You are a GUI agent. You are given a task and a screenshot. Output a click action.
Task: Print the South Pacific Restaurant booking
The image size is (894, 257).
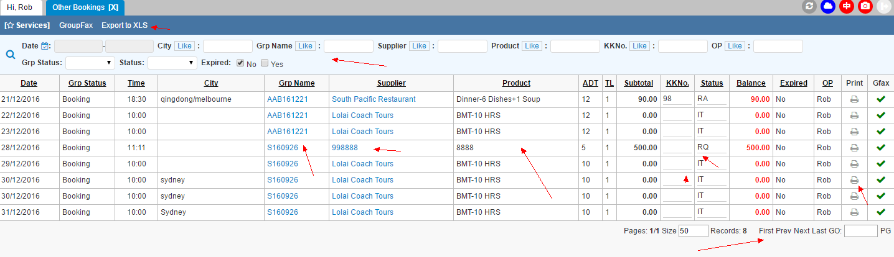click(x=855, y=99)
